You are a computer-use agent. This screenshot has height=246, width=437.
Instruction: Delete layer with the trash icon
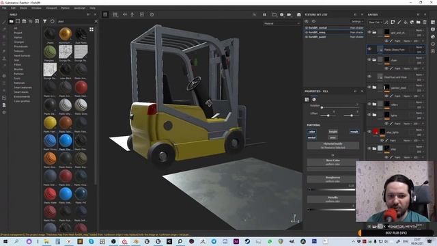pyautogui.click(x=425, y=22)
